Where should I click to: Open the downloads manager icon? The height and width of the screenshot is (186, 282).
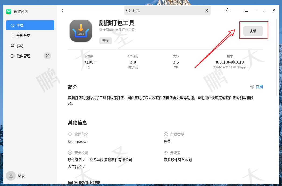pos(228,10)
